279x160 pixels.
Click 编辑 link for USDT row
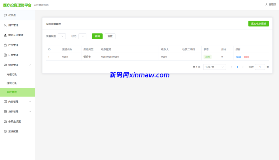238,57
